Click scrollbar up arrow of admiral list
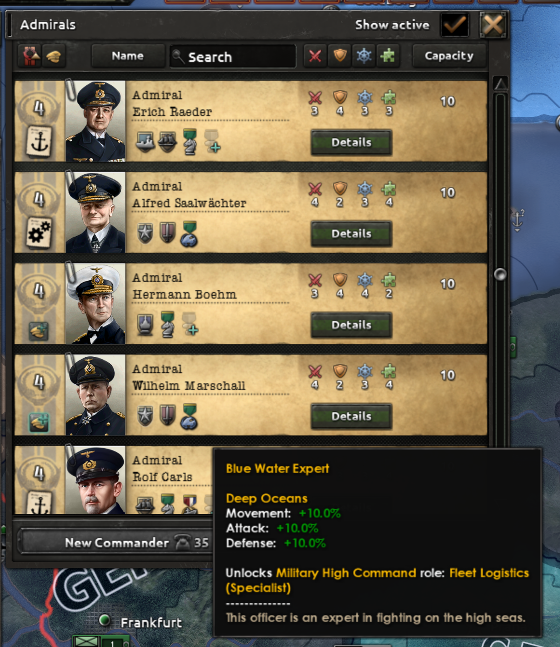The height and width of the screenshot is (647, 560). (x=500, y=84)
